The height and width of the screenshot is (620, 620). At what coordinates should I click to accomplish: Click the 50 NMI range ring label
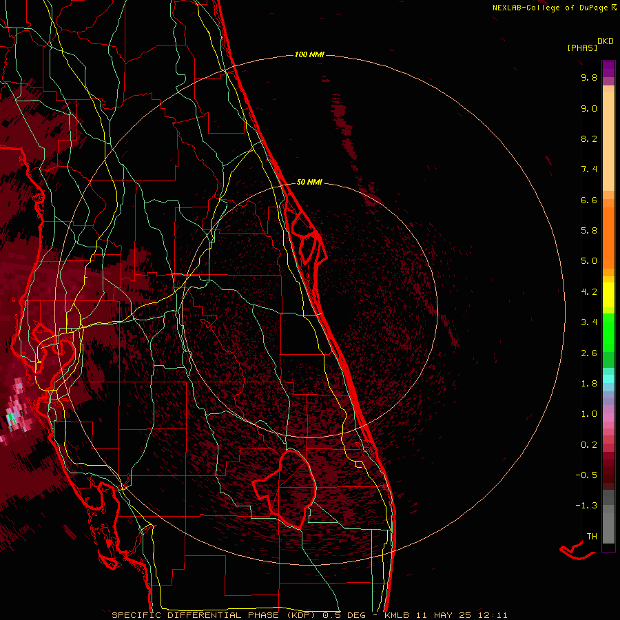click(309, 182)
